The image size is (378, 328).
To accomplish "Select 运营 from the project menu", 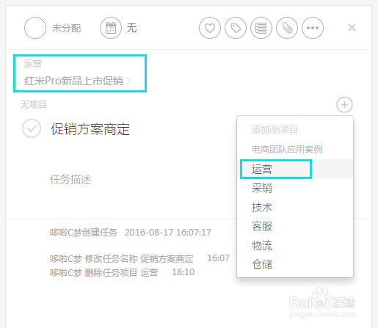I will tap(296, 169).
